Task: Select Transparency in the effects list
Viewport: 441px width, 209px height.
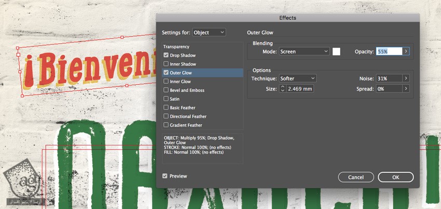Action: [x=176, y=47]
